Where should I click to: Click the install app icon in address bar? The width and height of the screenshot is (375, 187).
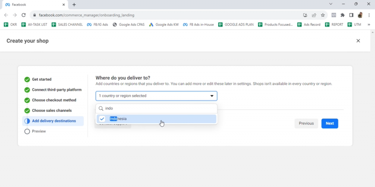[x=305, y=15]
